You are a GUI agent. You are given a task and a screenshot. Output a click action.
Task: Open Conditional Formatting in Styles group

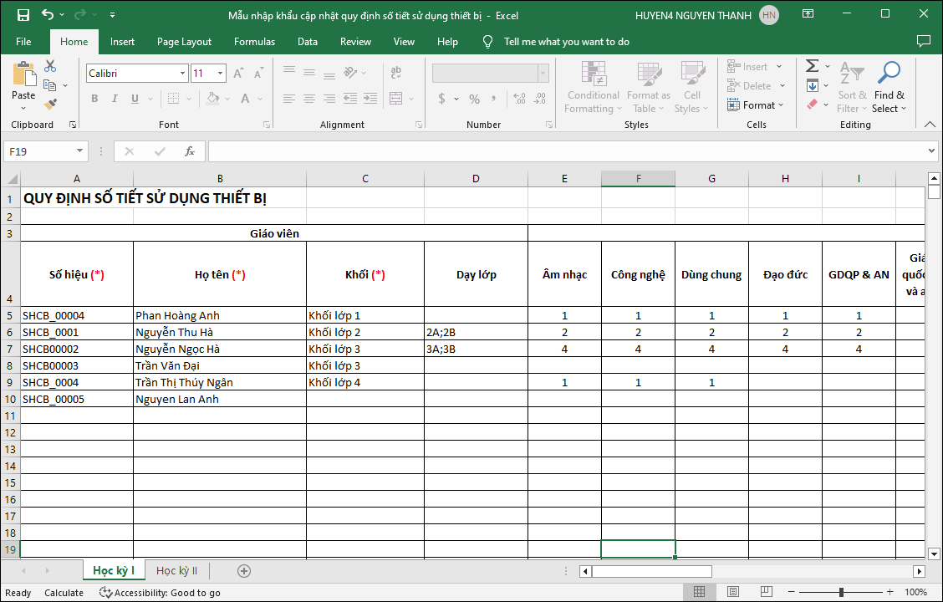point(592,88)
